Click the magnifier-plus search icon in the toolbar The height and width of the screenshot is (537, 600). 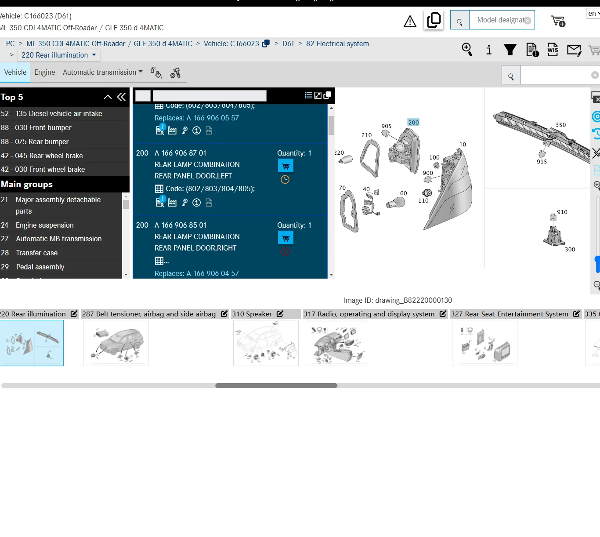coord(467,50)
